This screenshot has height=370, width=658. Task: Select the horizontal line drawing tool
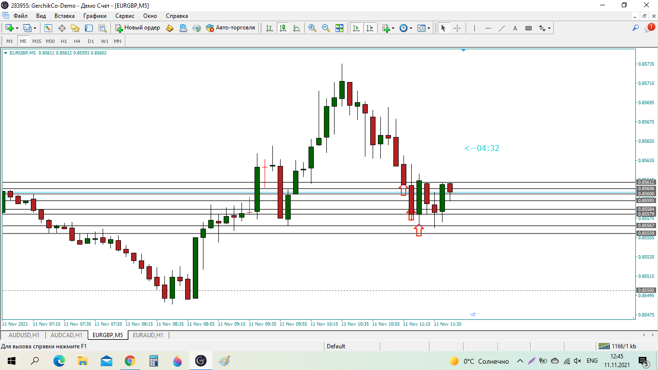click(488, 28)
